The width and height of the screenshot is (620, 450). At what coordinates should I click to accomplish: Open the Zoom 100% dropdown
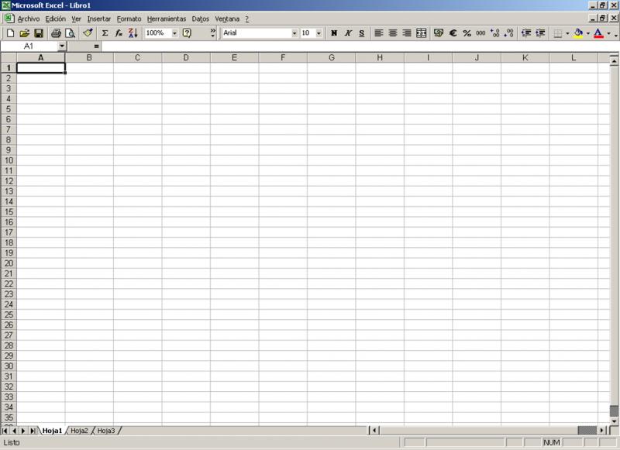click(174, 33)
